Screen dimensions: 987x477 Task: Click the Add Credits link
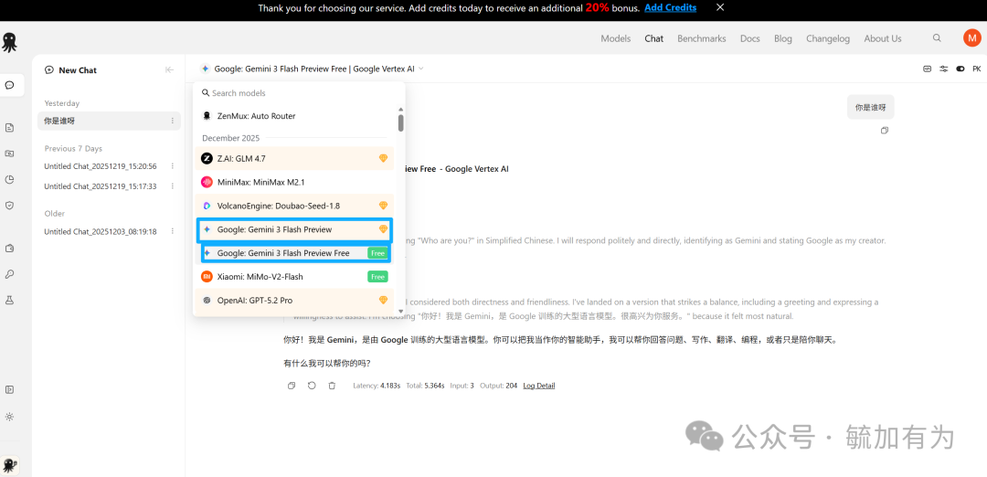(x=670, y=7)
